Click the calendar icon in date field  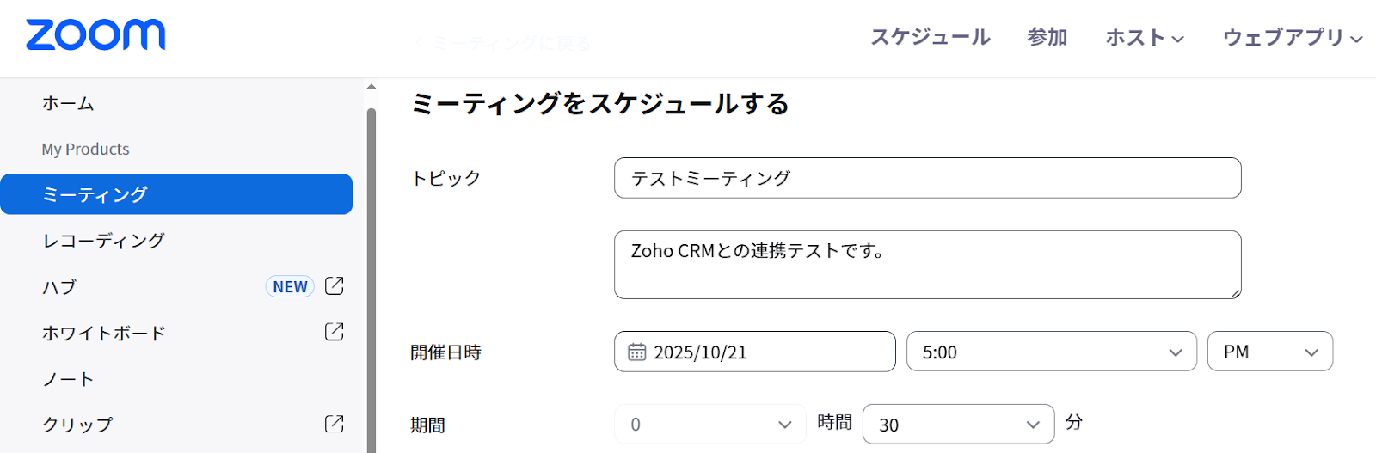pyautogui.click(x=636, y=352)
